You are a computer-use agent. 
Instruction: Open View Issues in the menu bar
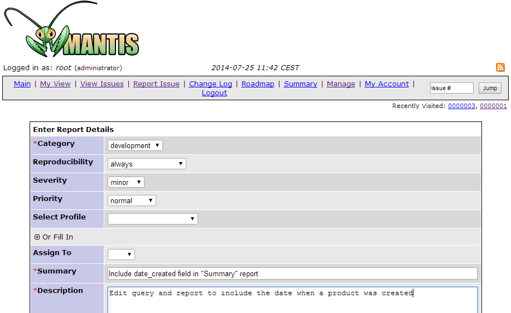pos(102,84)
